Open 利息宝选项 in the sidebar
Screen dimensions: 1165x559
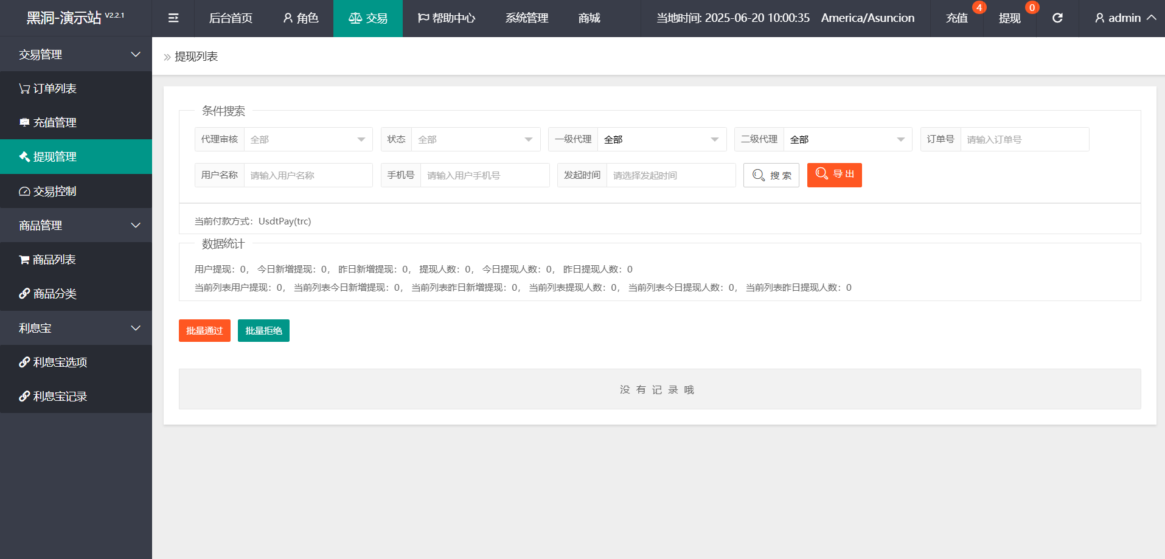point(76,363)
